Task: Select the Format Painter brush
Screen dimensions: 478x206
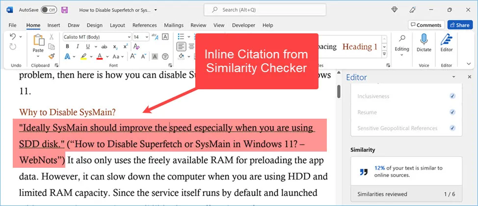Action: coord(52,56)
